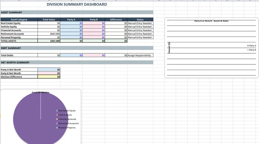Select Vehicle Equity Party A input cell

(71, 27)
